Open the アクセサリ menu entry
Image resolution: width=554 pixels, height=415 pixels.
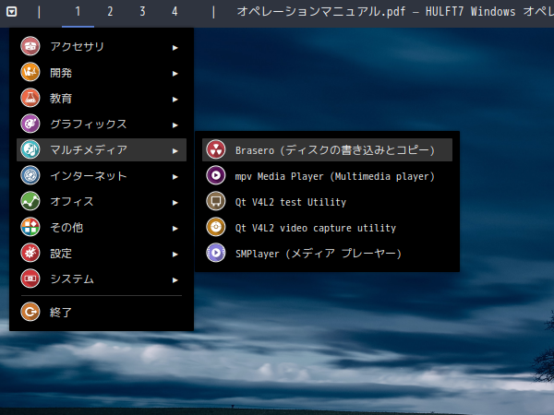pos(102,46)
